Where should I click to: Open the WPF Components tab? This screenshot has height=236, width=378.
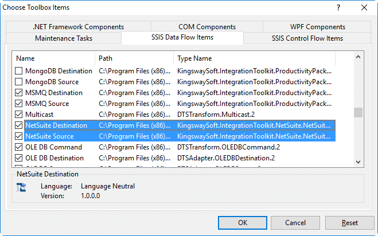[x=318, y=27]
